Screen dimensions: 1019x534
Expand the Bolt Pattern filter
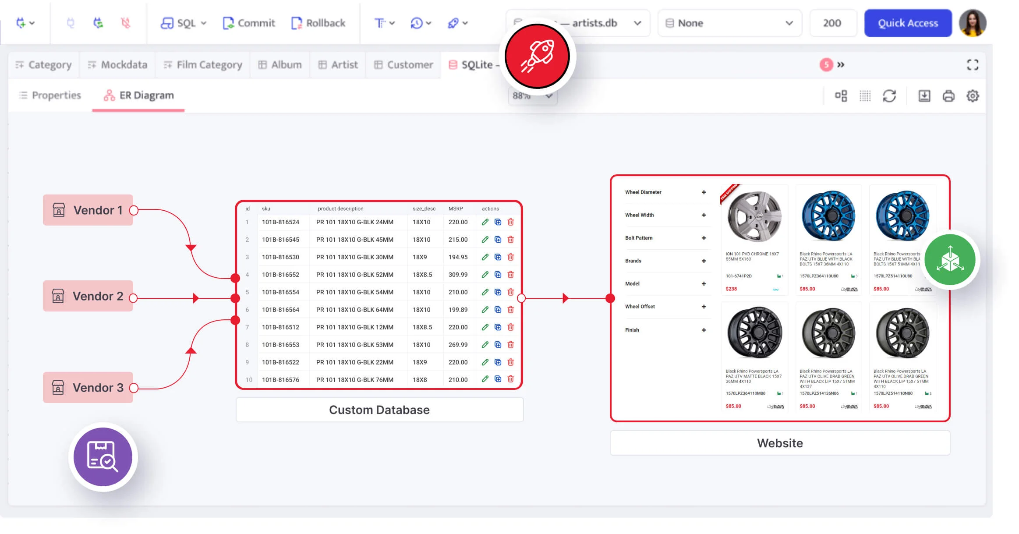pos(704,238)
